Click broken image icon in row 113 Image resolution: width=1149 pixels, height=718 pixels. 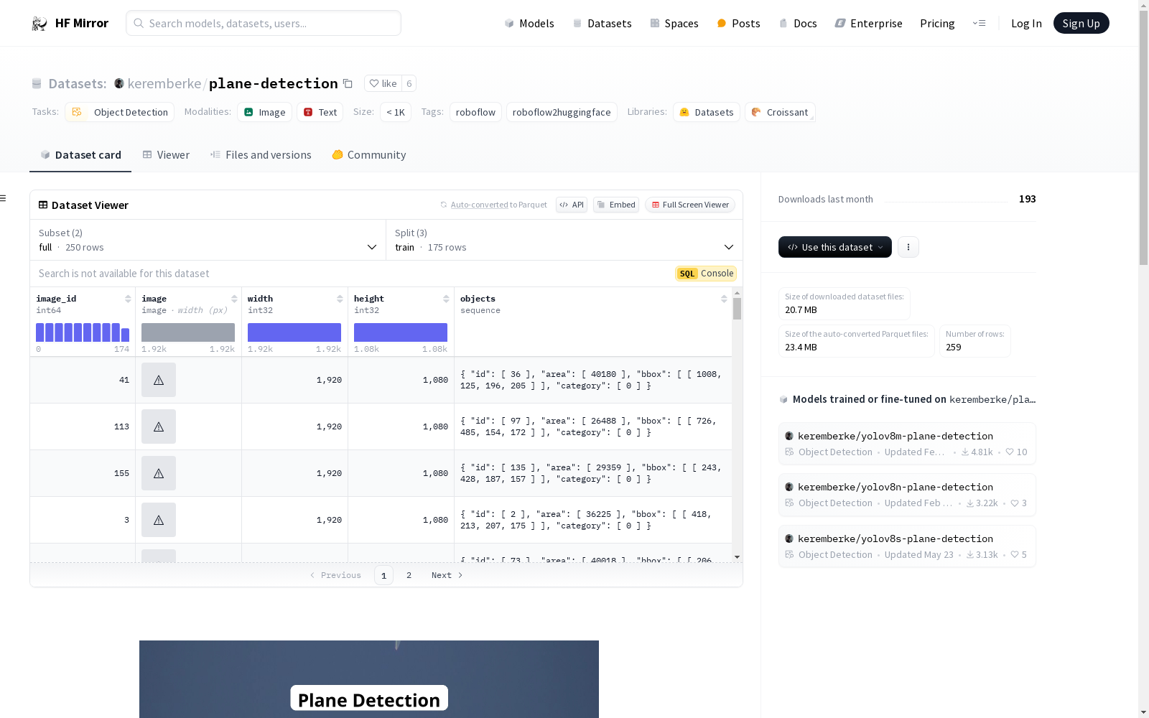point(159,426)
